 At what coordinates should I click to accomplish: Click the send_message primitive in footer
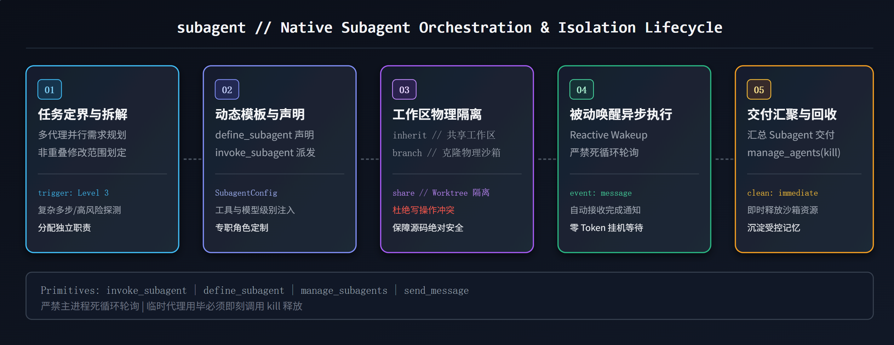point(436,290)
